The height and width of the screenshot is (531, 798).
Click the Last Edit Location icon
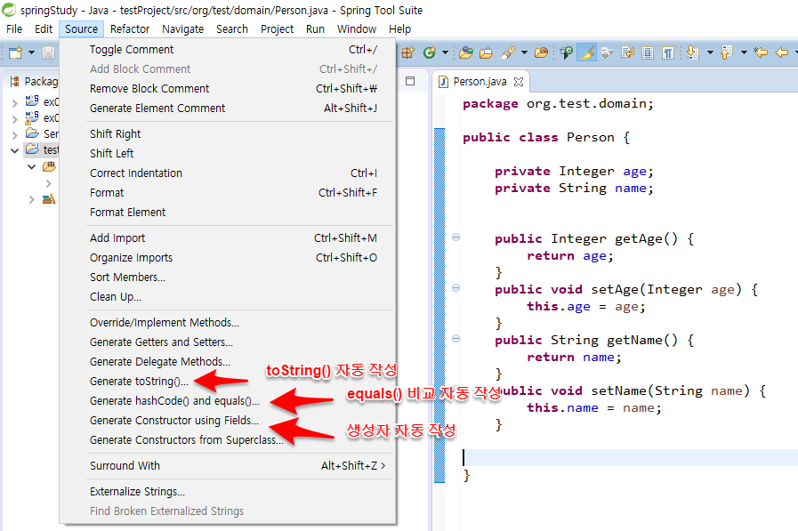pos(761,52)
